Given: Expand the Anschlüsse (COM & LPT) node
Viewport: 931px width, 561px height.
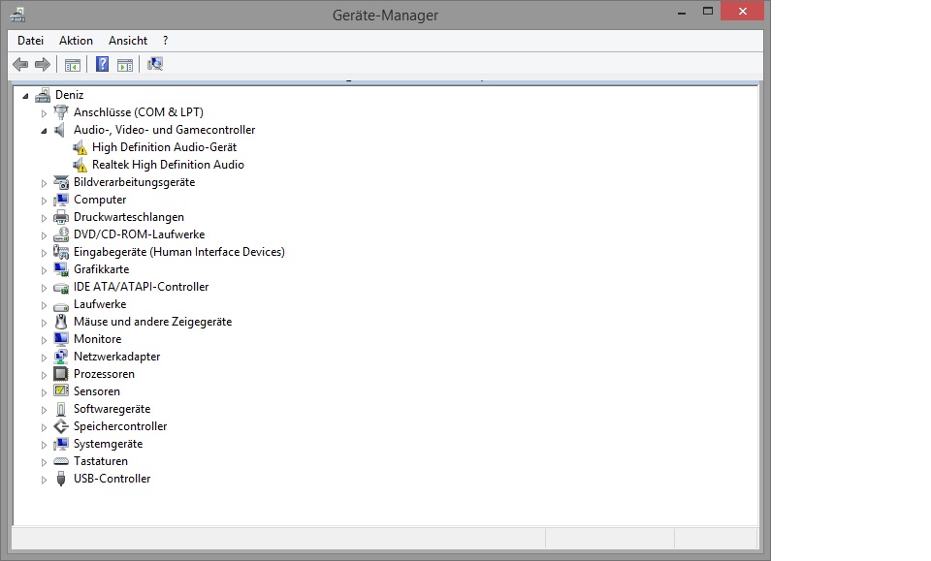Looking at the screenshot, I should pyautogui.click(x=44, y=112).
